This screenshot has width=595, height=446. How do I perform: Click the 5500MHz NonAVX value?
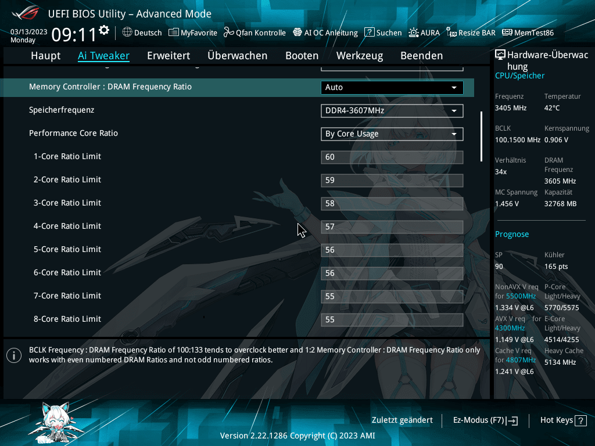[x=521, y=296]
